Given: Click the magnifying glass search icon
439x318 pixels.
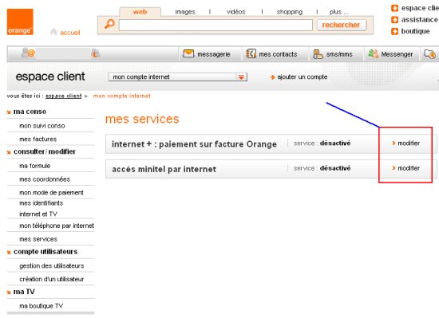Looking at the screenshot, I should pos(109,24).
